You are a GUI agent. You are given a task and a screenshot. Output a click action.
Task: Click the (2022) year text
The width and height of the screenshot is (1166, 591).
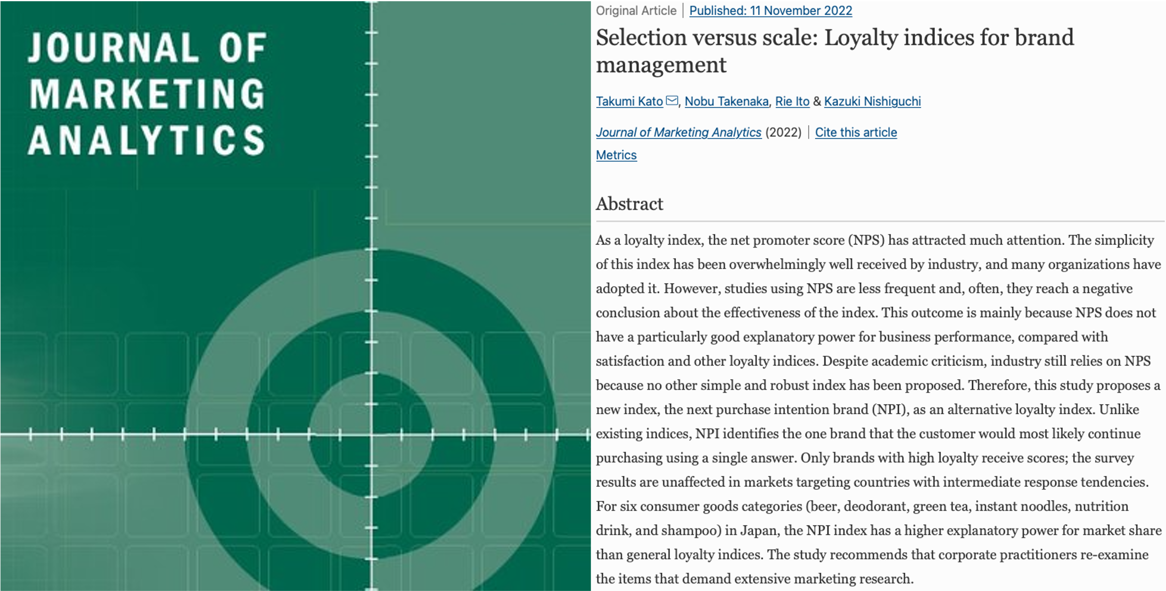(783, 132)
